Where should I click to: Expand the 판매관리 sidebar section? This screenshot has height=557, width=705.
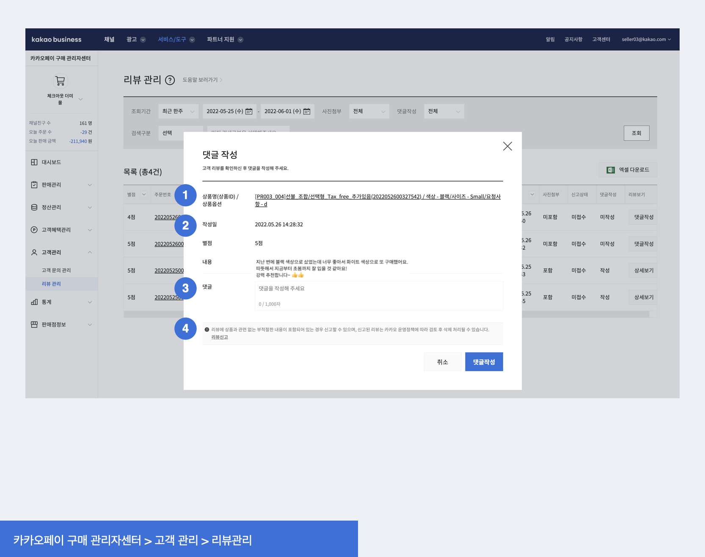click(90, 185)
